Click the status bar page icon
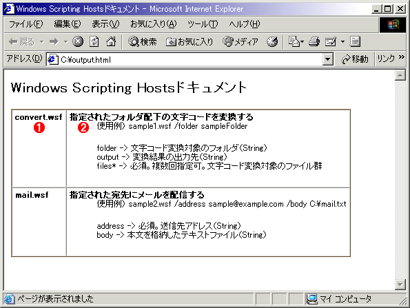The height and width of the screenshot is (308, 410). coord(9,299)
